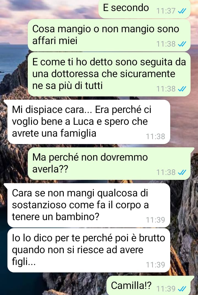
Task: Tap the 11:38 timestamp on "Mi dispiace cara"
Action: click(156, 137)
